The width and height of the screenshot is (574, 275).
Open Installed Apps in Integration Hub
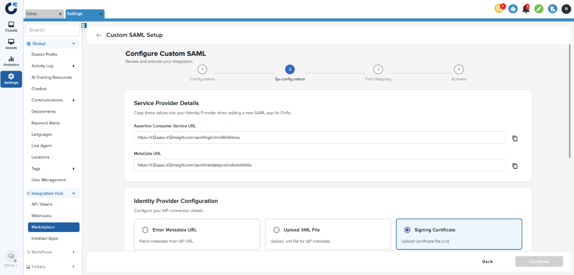[x=45, y=239]
